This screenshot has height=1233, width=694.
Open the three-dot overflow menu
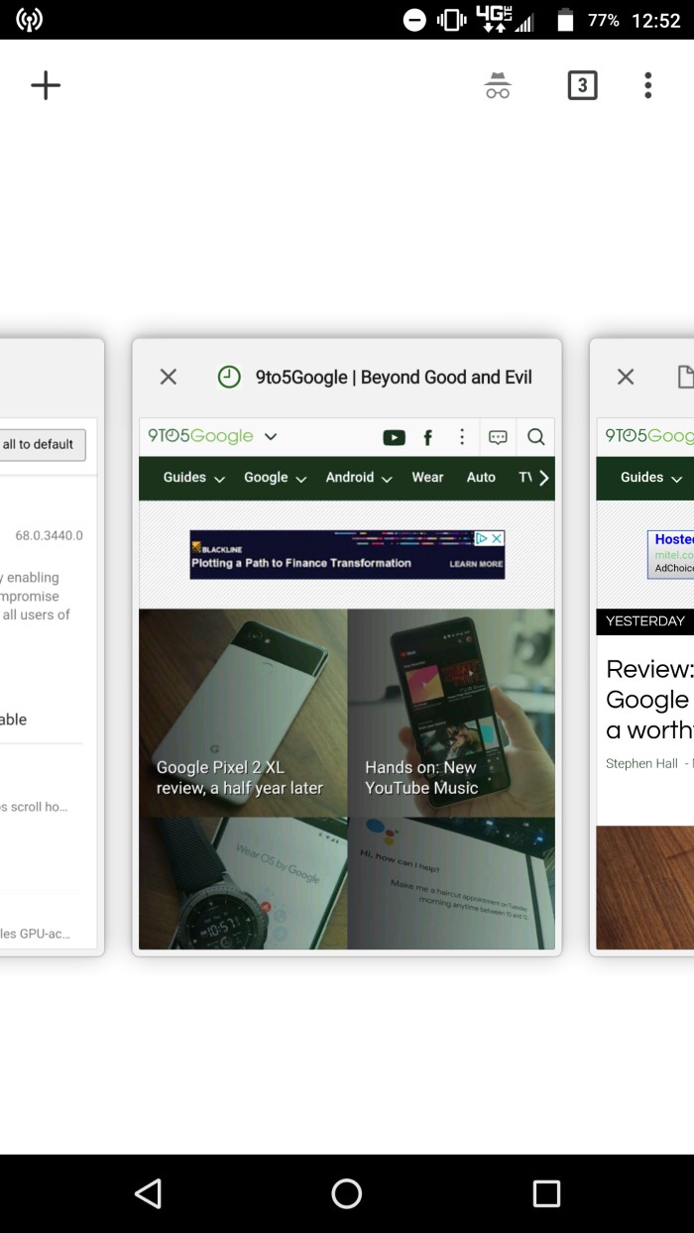[x=647, y=86]
